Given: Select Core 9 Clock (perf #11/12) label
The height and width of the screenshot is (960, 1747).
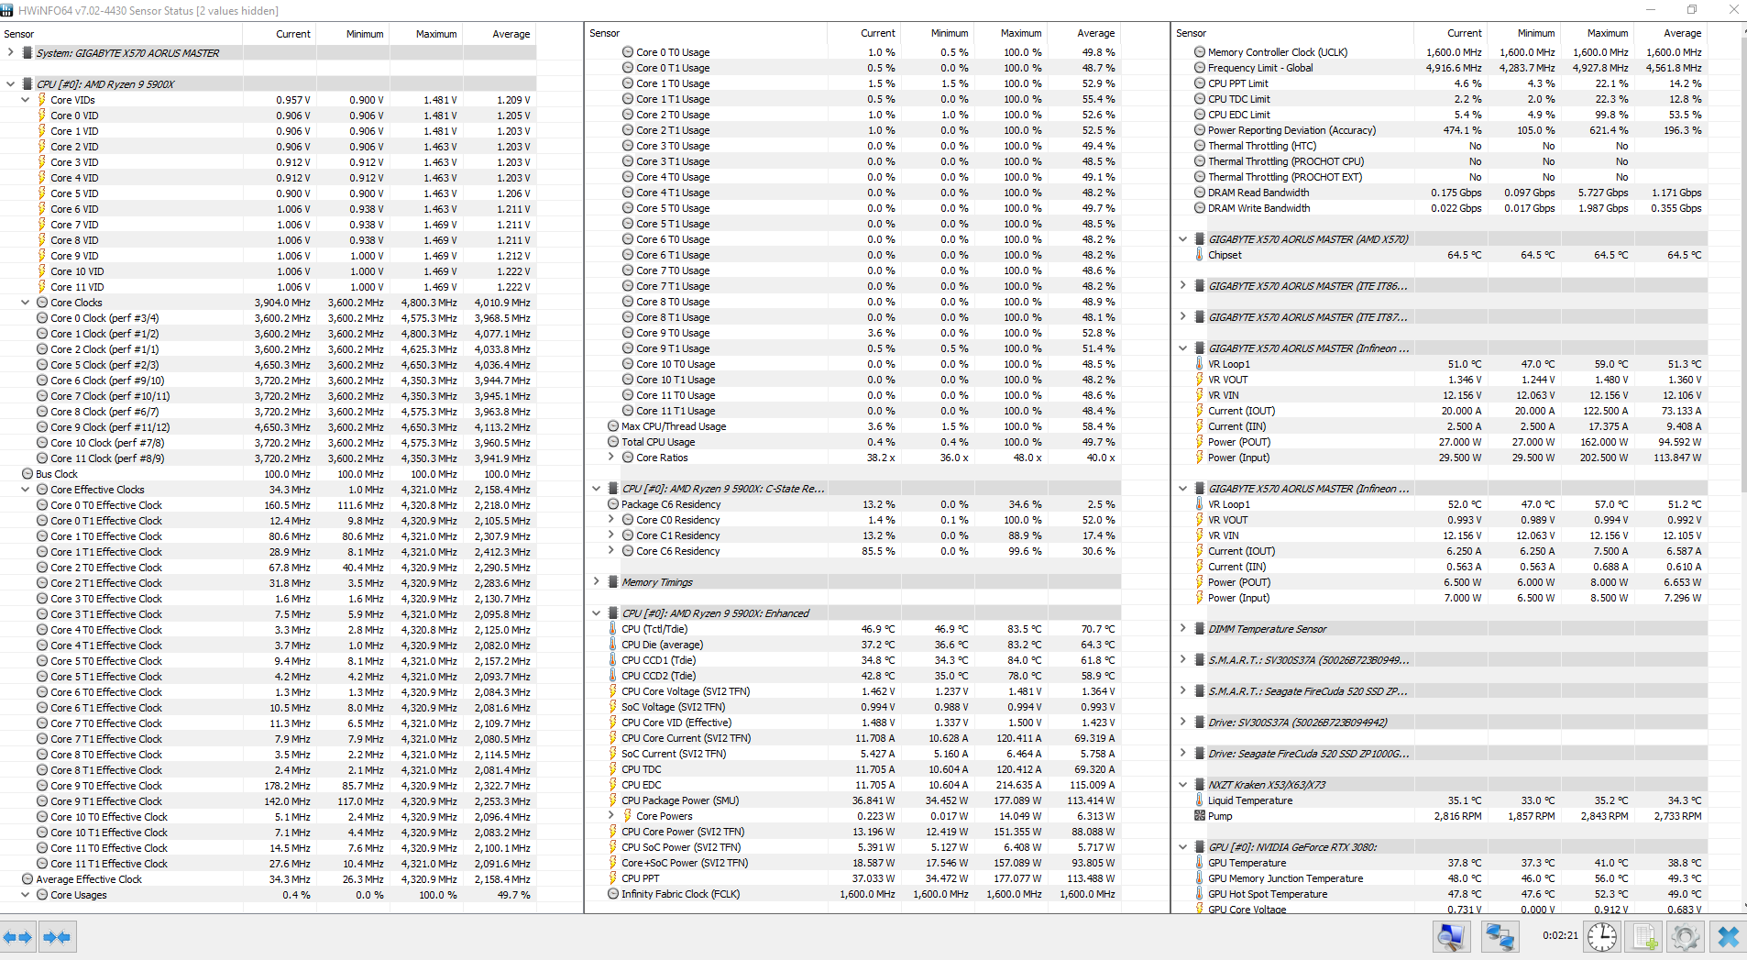Looking at the screenshot, I should click(x=110, y=427).
